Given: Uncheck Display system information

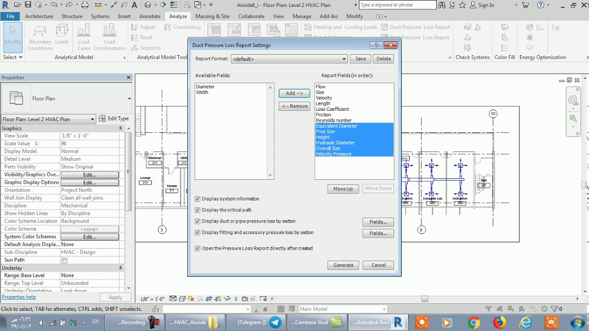Looking at the screenshot, I should click(x=197, y=199).
